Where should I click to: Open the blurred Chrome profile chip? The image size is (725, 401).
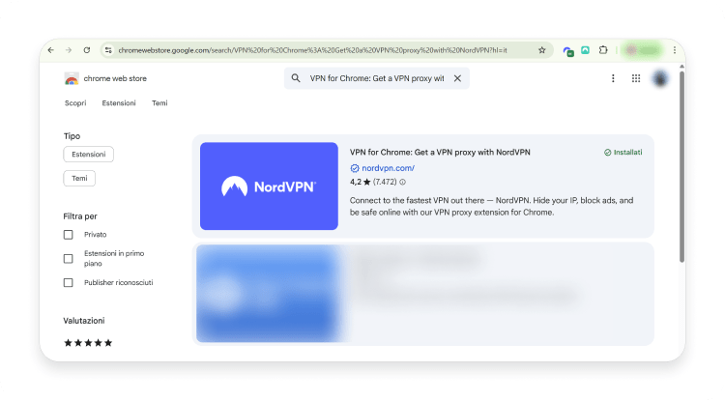[x=643, y=50]
